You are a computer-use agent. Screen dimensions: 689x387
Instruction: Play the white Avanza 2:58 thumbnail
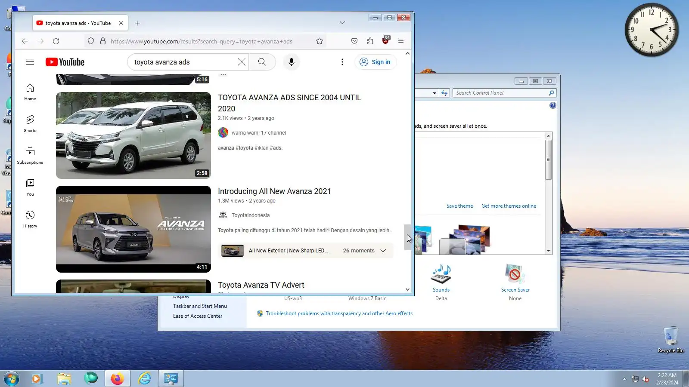[133, 135]
